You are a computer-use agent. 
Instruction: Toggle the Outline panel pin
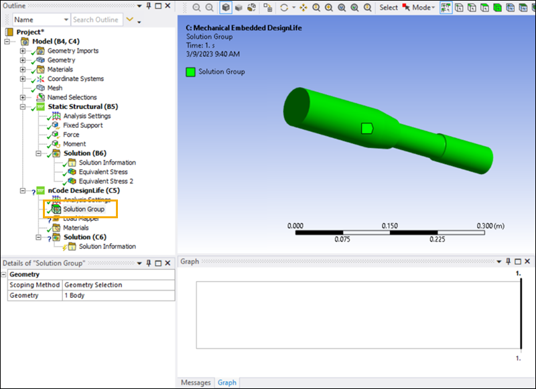tap(148, 6)
